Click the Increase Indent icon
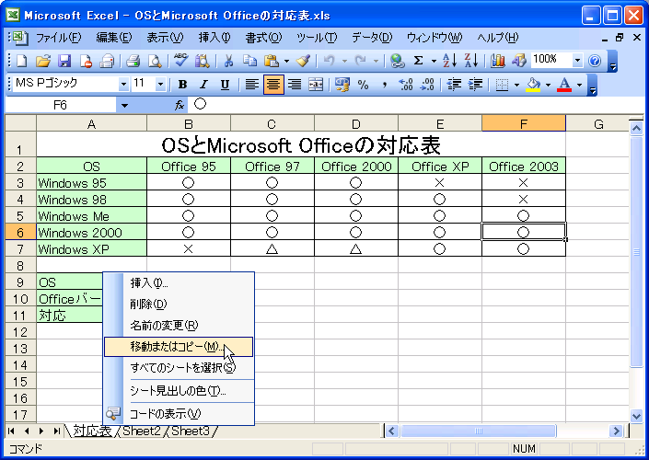Image resolution: width=649 pixels, height=460 pixels. (x=475, y=85)
